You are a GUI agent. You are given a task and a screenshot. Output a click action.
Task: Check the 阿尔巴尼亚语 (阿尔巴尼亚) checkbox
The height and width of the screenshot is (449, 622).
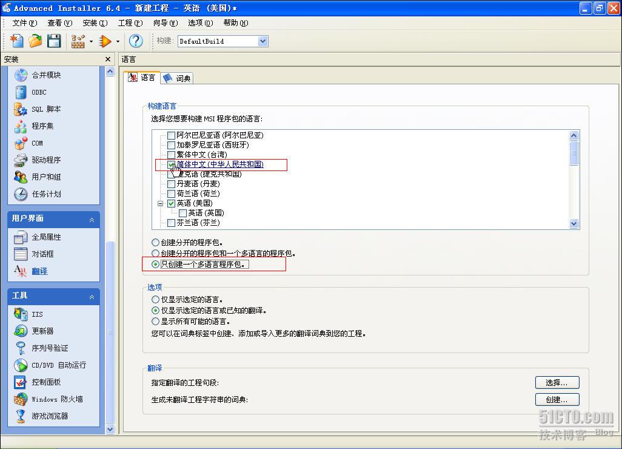(x=172, y=135)
